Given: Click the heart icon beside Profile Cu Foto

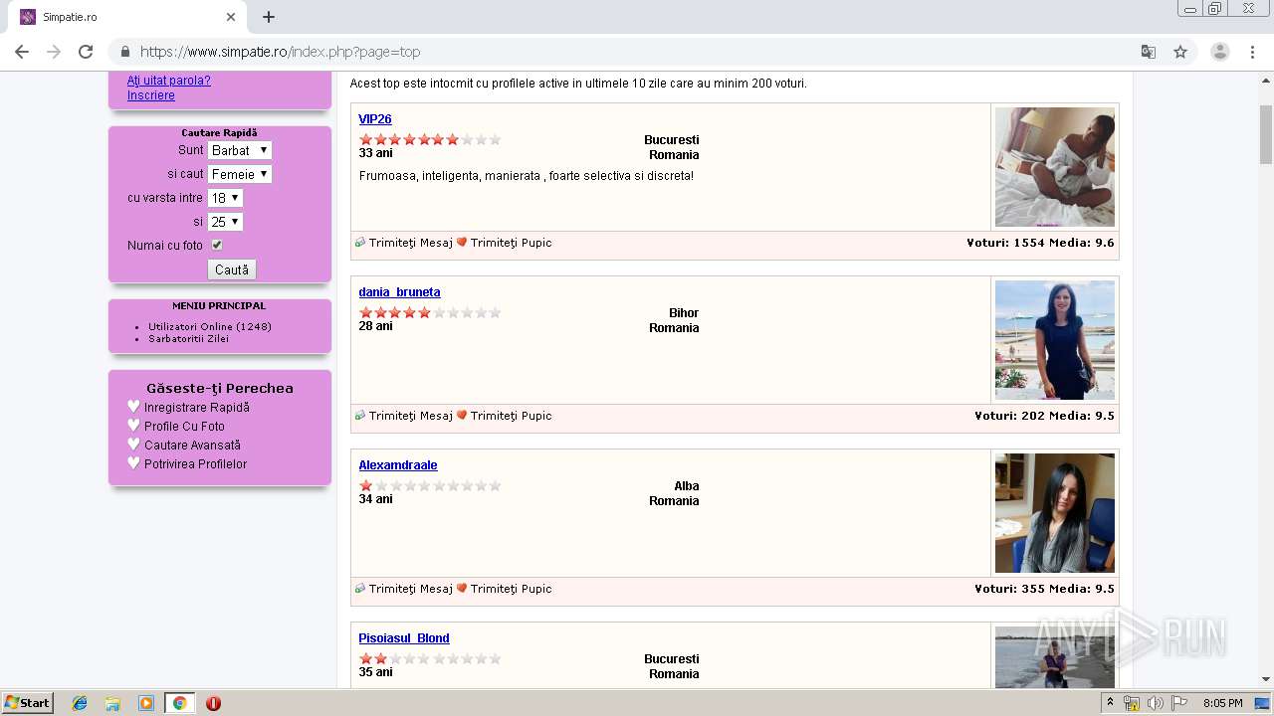Looking at the screenshot, I should [x=134, y=426].
